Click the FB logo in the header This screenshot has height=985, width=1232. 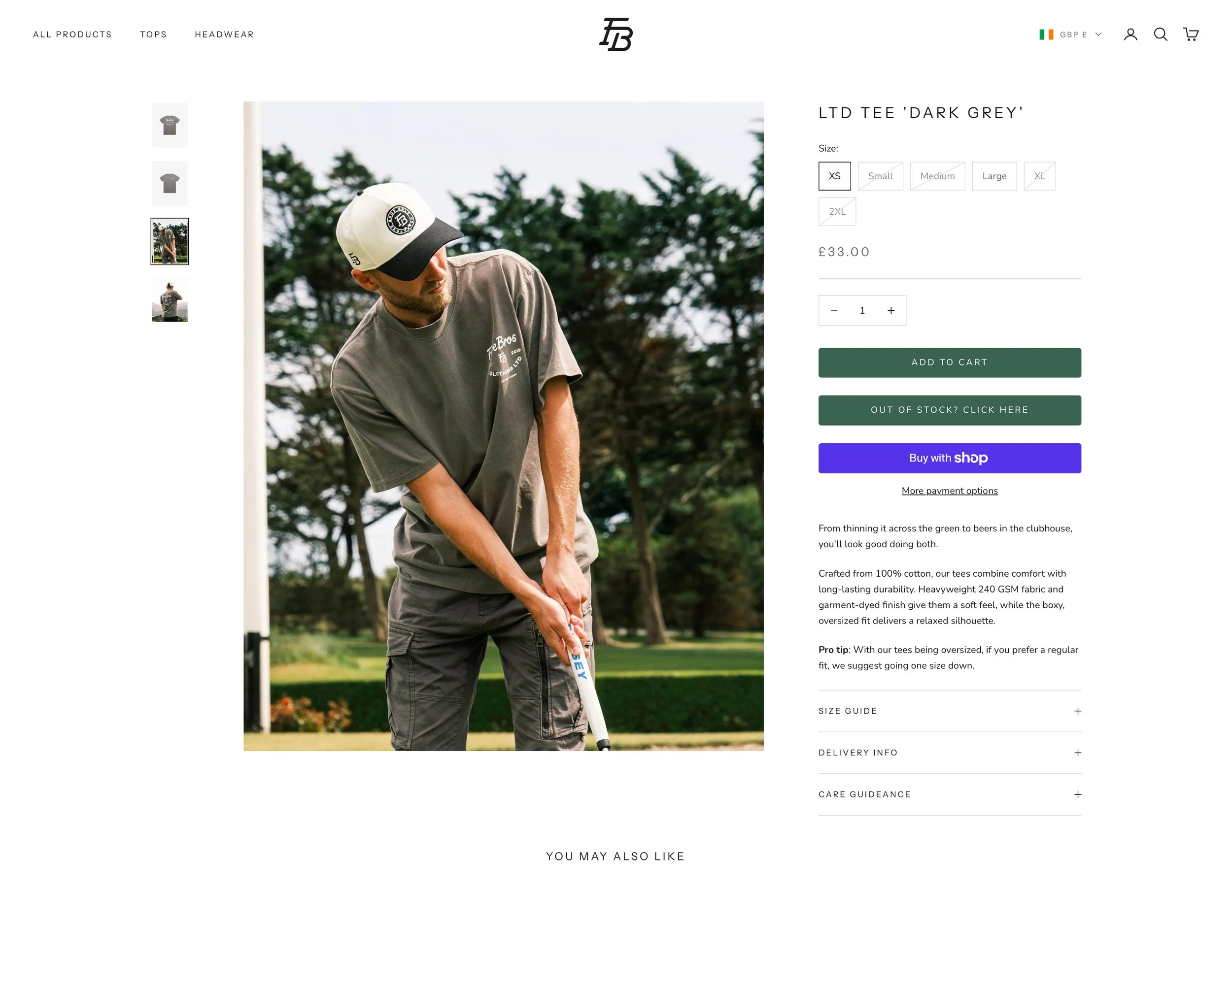[616, 34]
